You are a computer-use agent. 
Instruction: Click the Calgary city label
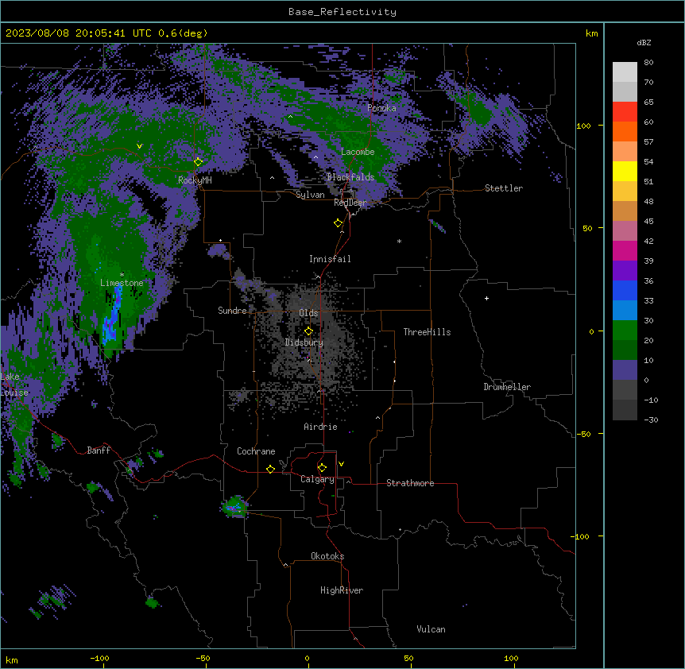(x=317, y=479)
